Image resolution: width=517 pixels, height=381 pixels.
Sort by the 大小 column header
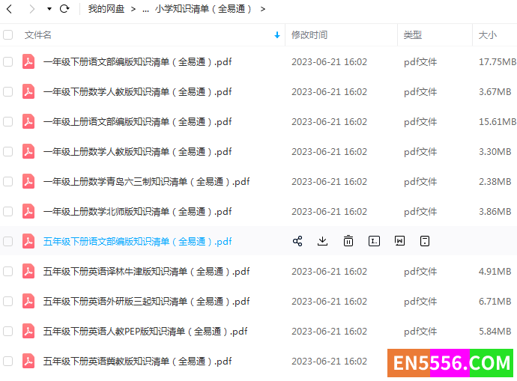[487, 35]
